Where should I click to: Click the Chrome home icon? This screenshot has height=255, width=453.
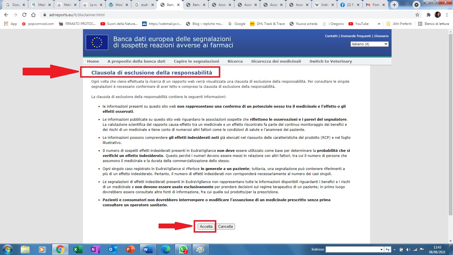tap(33, 15)
